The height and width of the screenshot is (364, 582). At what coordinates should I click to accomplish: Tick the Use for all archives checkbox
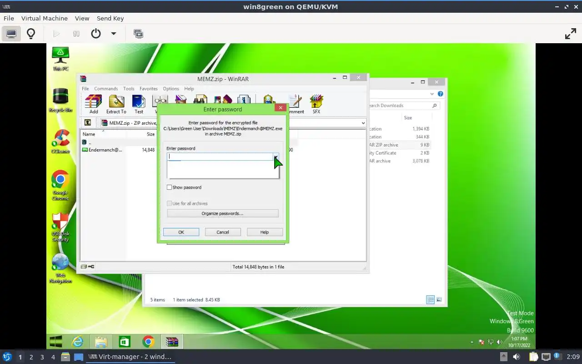[169, 203]
